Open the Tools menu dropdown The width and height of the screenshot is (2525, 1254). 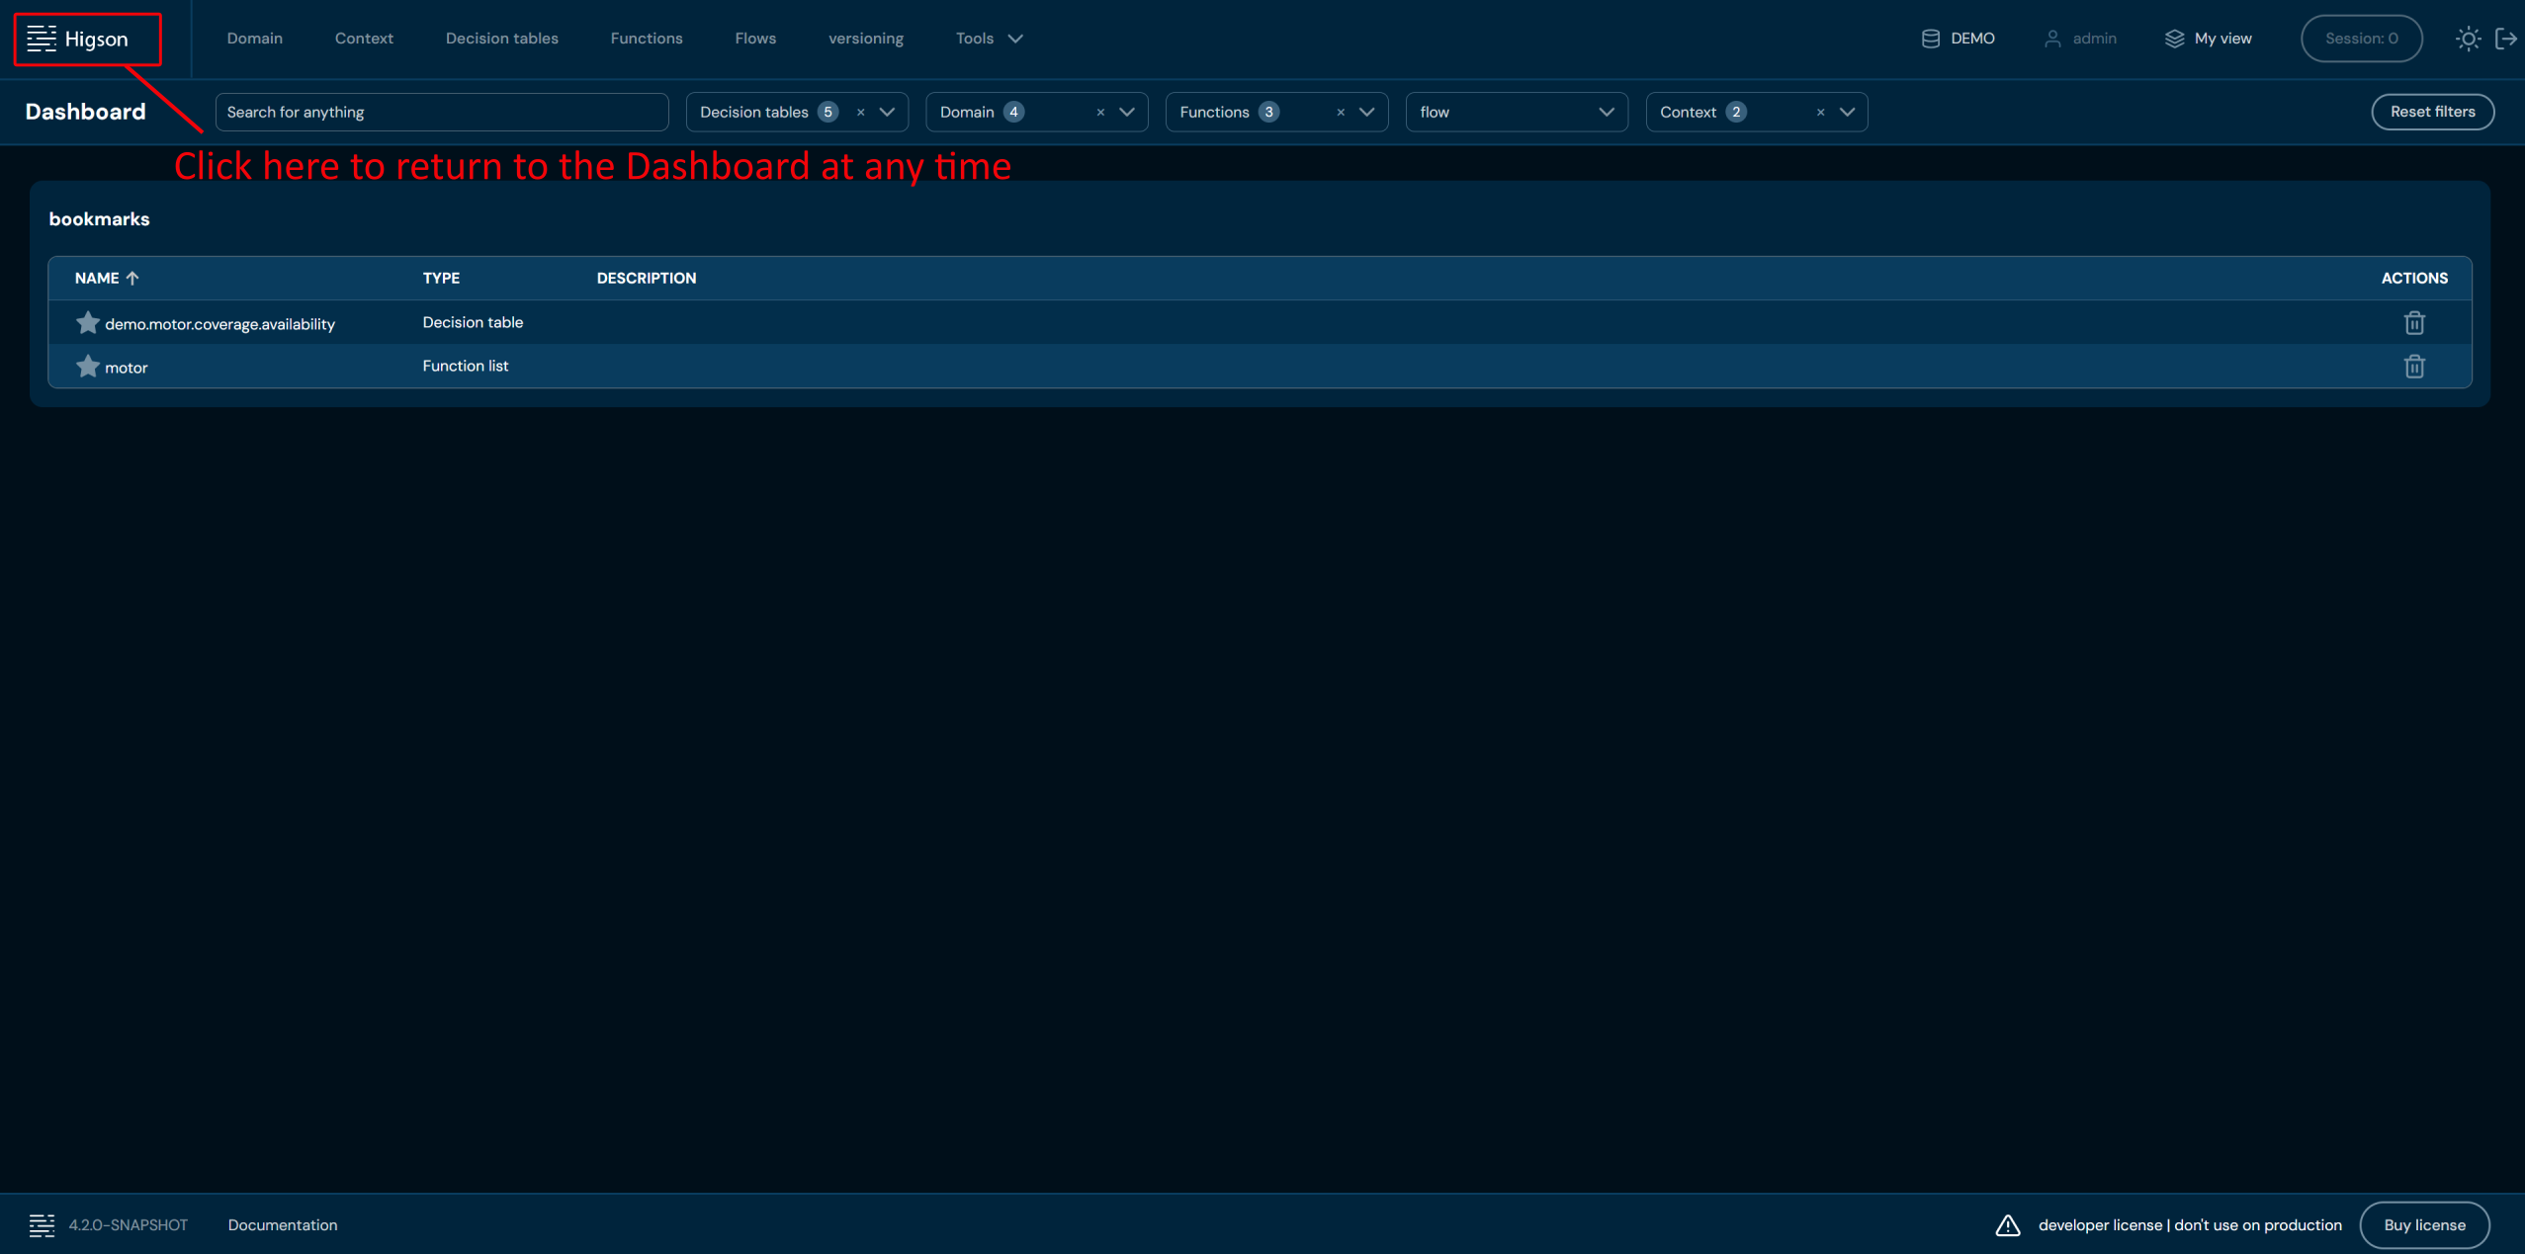click(989, 39)
